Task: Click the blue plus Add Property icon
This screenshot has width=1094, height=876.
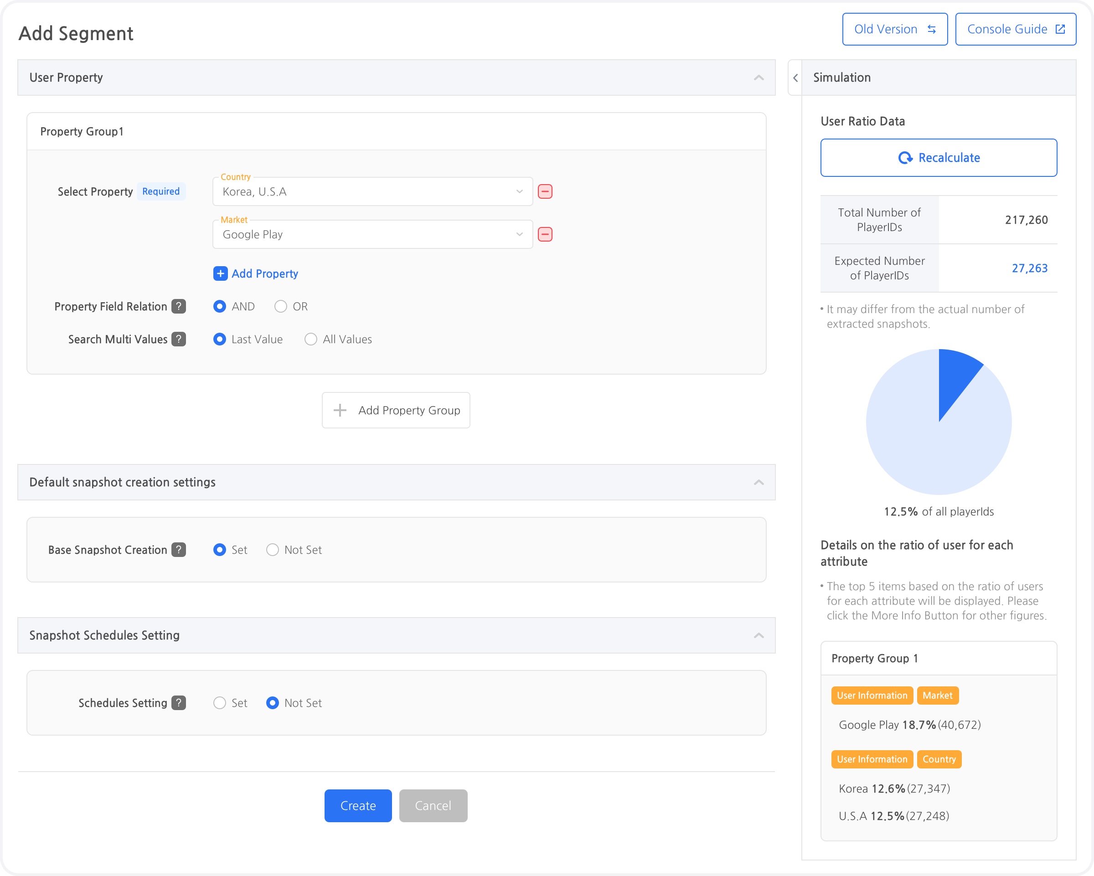Action: point(220,274)
